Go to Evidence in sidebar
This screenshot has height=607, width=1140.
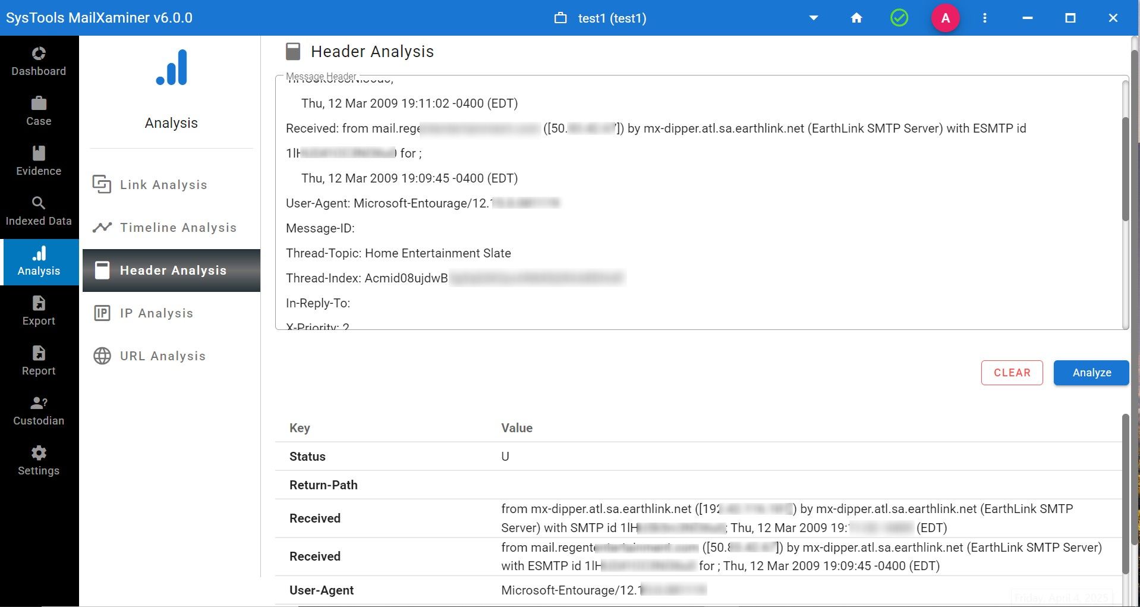point(39,162)
